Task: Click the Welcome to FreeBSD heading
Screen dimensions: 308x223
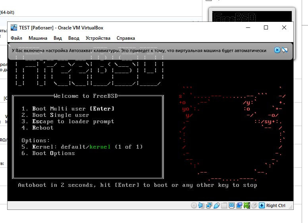Action: pos(86,96)
